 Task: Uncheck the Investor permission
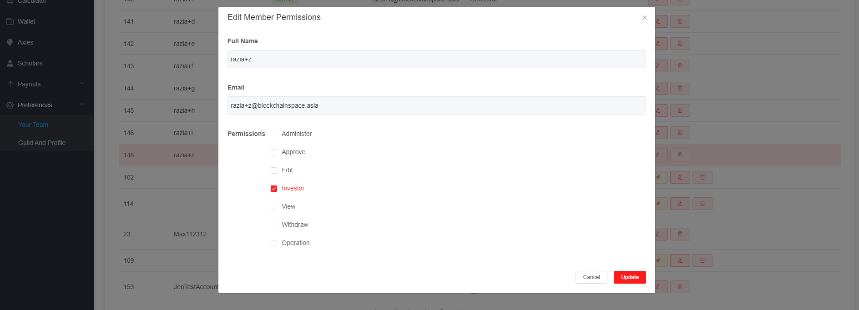coord(274,189)
